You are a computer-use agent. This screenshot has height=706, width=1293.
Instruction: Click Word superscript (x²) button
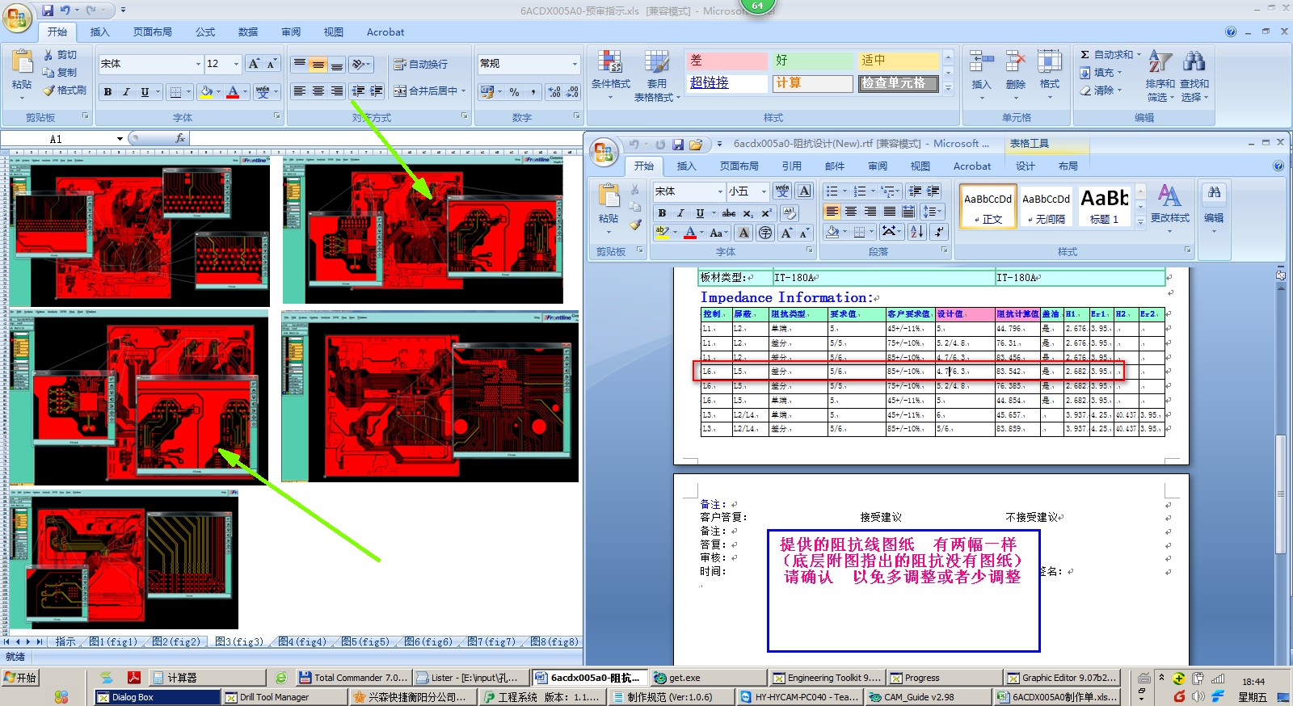coord(766,213)
